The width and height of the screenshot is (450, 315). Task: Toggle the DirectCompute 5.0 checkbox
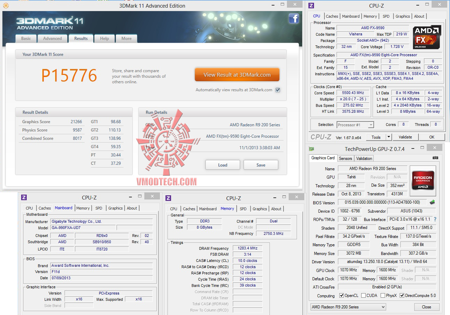click(402, 296)
